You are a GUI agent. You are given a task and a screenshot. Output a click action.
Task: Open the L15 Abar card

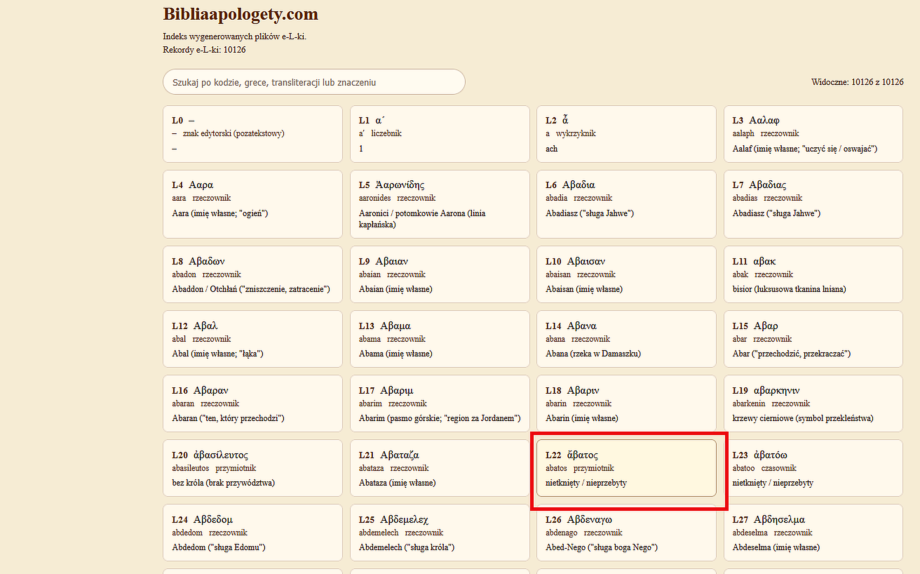[813, 339]
